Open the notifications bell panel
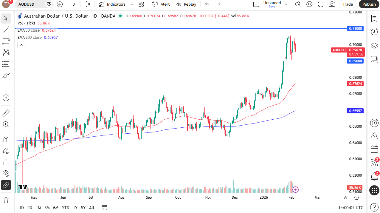 coord(374,176)
